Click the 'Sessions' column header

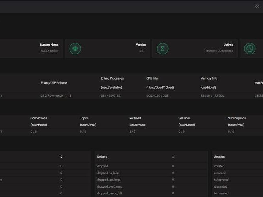coord(184,118)
